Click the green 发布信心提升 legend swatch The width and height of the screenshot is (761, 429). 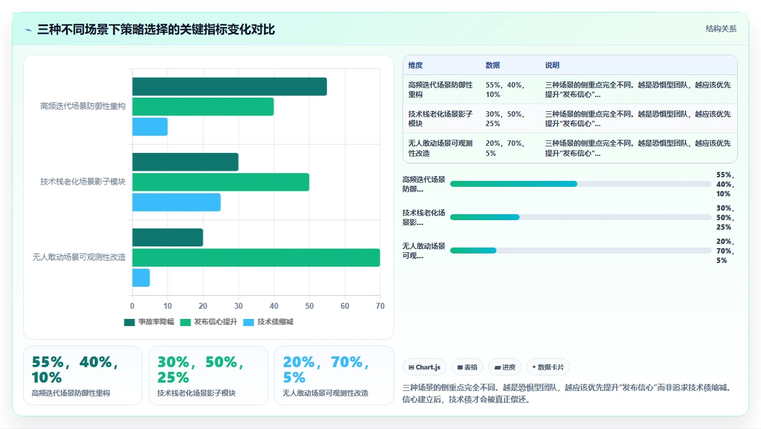185,322
